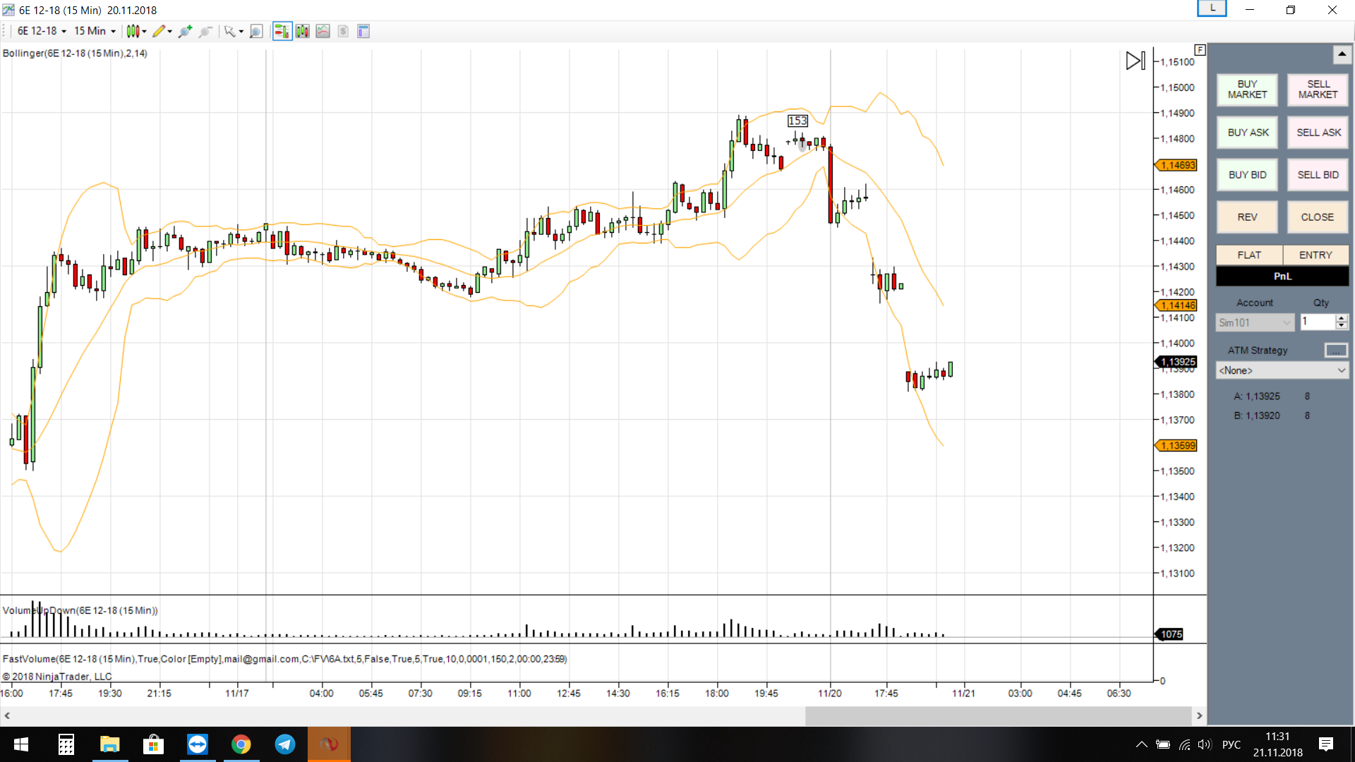Jump to latest bar arrow button
Image resolution: width=1355 pixels, height=762 pixels.
[1135, 61]
